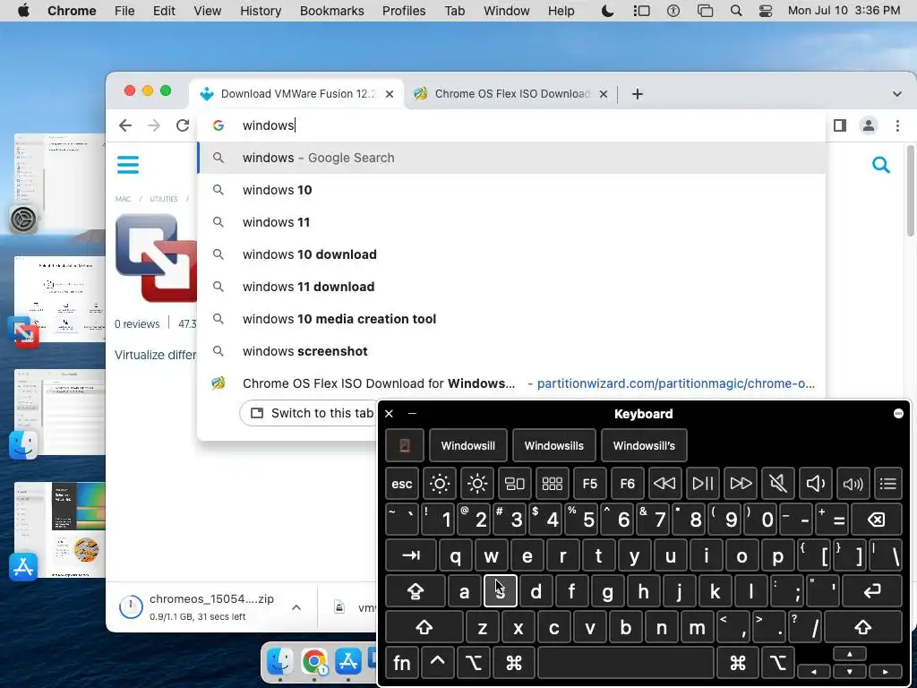Open the File menu
Viewport: 917px width, 688px height.
click(124, 11)
